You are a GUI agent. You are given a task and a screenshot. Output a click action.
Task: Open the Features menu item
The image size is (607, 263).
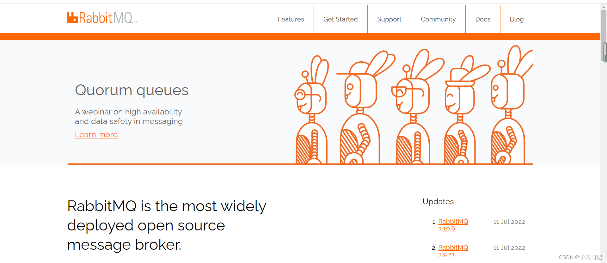pos(291,19)
